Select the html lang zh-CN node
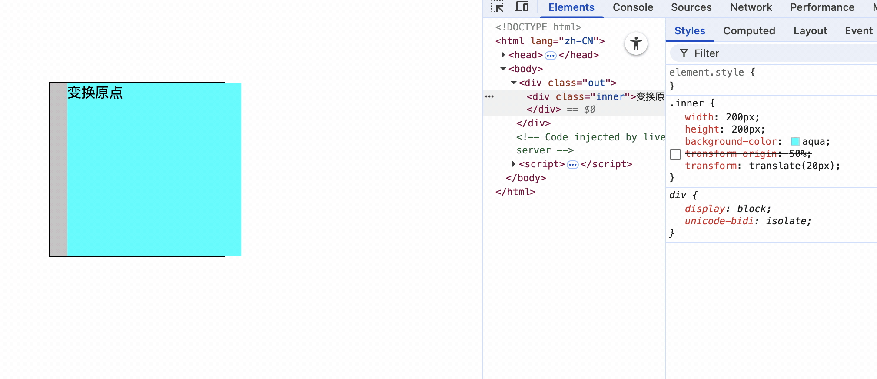Image resolution: width=877 pixels, height=379 pixels. (x=550, y=41)
